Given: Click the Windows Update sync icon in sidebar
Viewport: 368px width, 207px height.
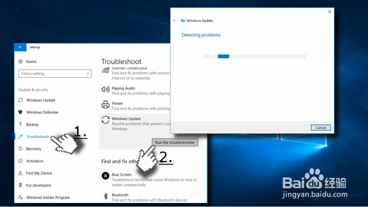Looking at the screenshot, I should click(21, 100).
